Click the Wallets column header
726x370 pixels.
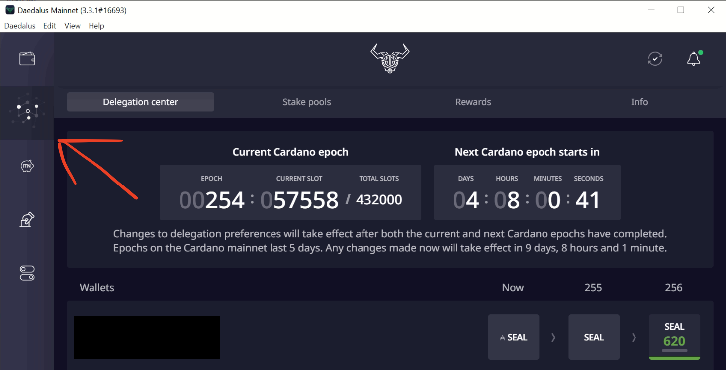(x=97, y=288)
